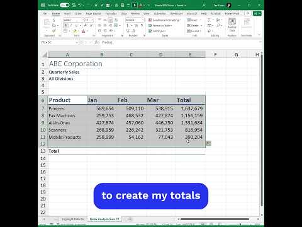
Task: Select the Total label in row 13
Action: (53, 151)
